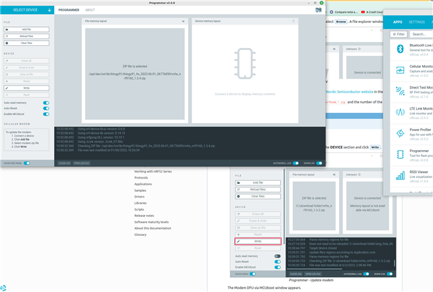This screenshot has height=292, width=433.
Task: Click the Cellular Monitor app icon
Action: point(400,70)
